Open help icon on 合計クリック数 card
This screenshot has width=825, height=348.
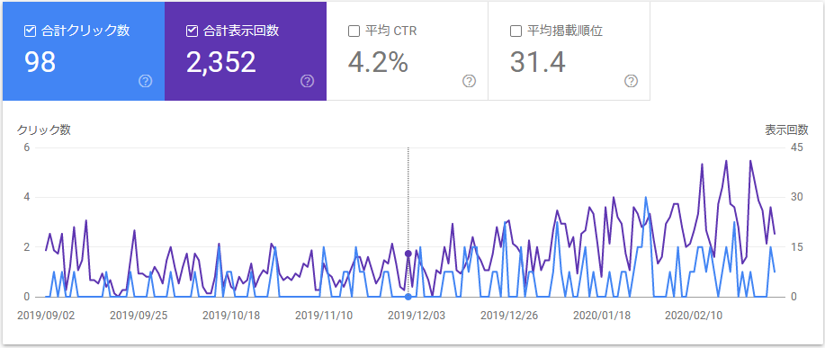[146, 81]
